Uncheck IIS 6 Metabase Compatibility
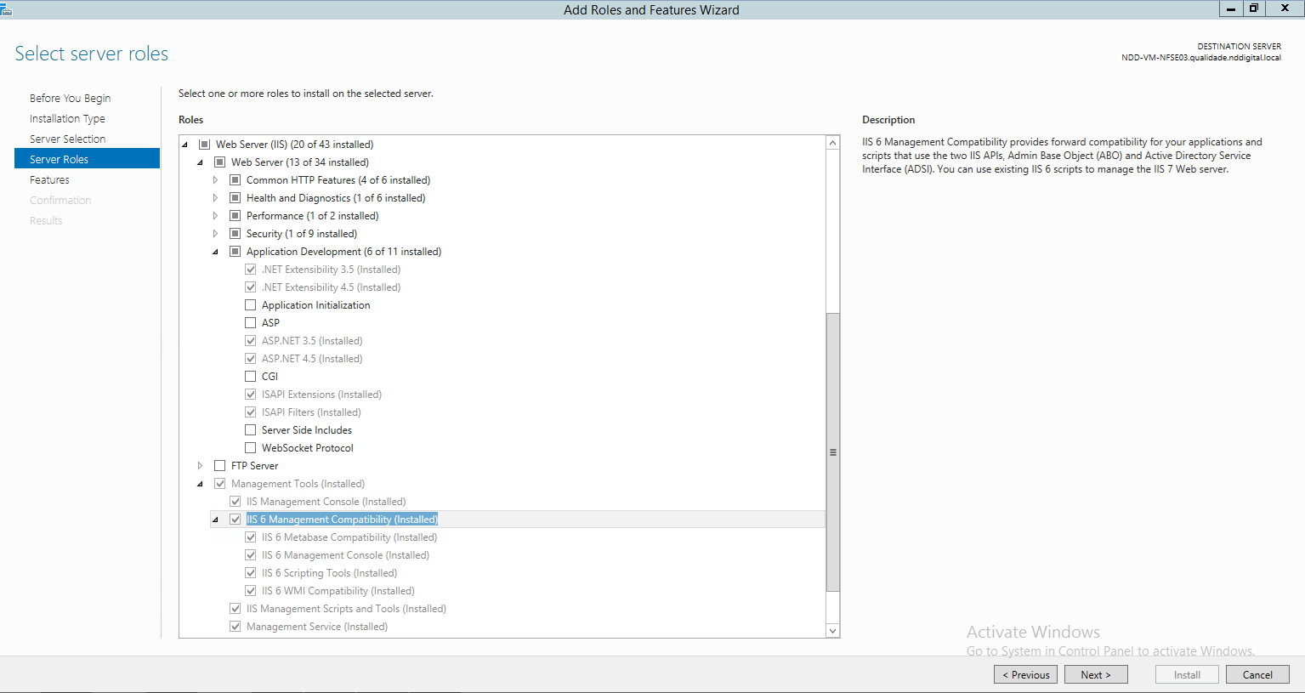The width and height of the screenshot is (1305, 693). coord(250,537)
